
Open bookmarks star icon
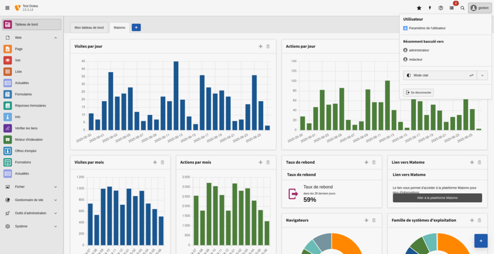point(419,8)
